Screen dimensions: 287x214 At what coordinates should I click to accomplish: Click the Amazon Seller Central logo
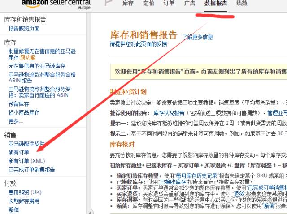tap(56, 4)
